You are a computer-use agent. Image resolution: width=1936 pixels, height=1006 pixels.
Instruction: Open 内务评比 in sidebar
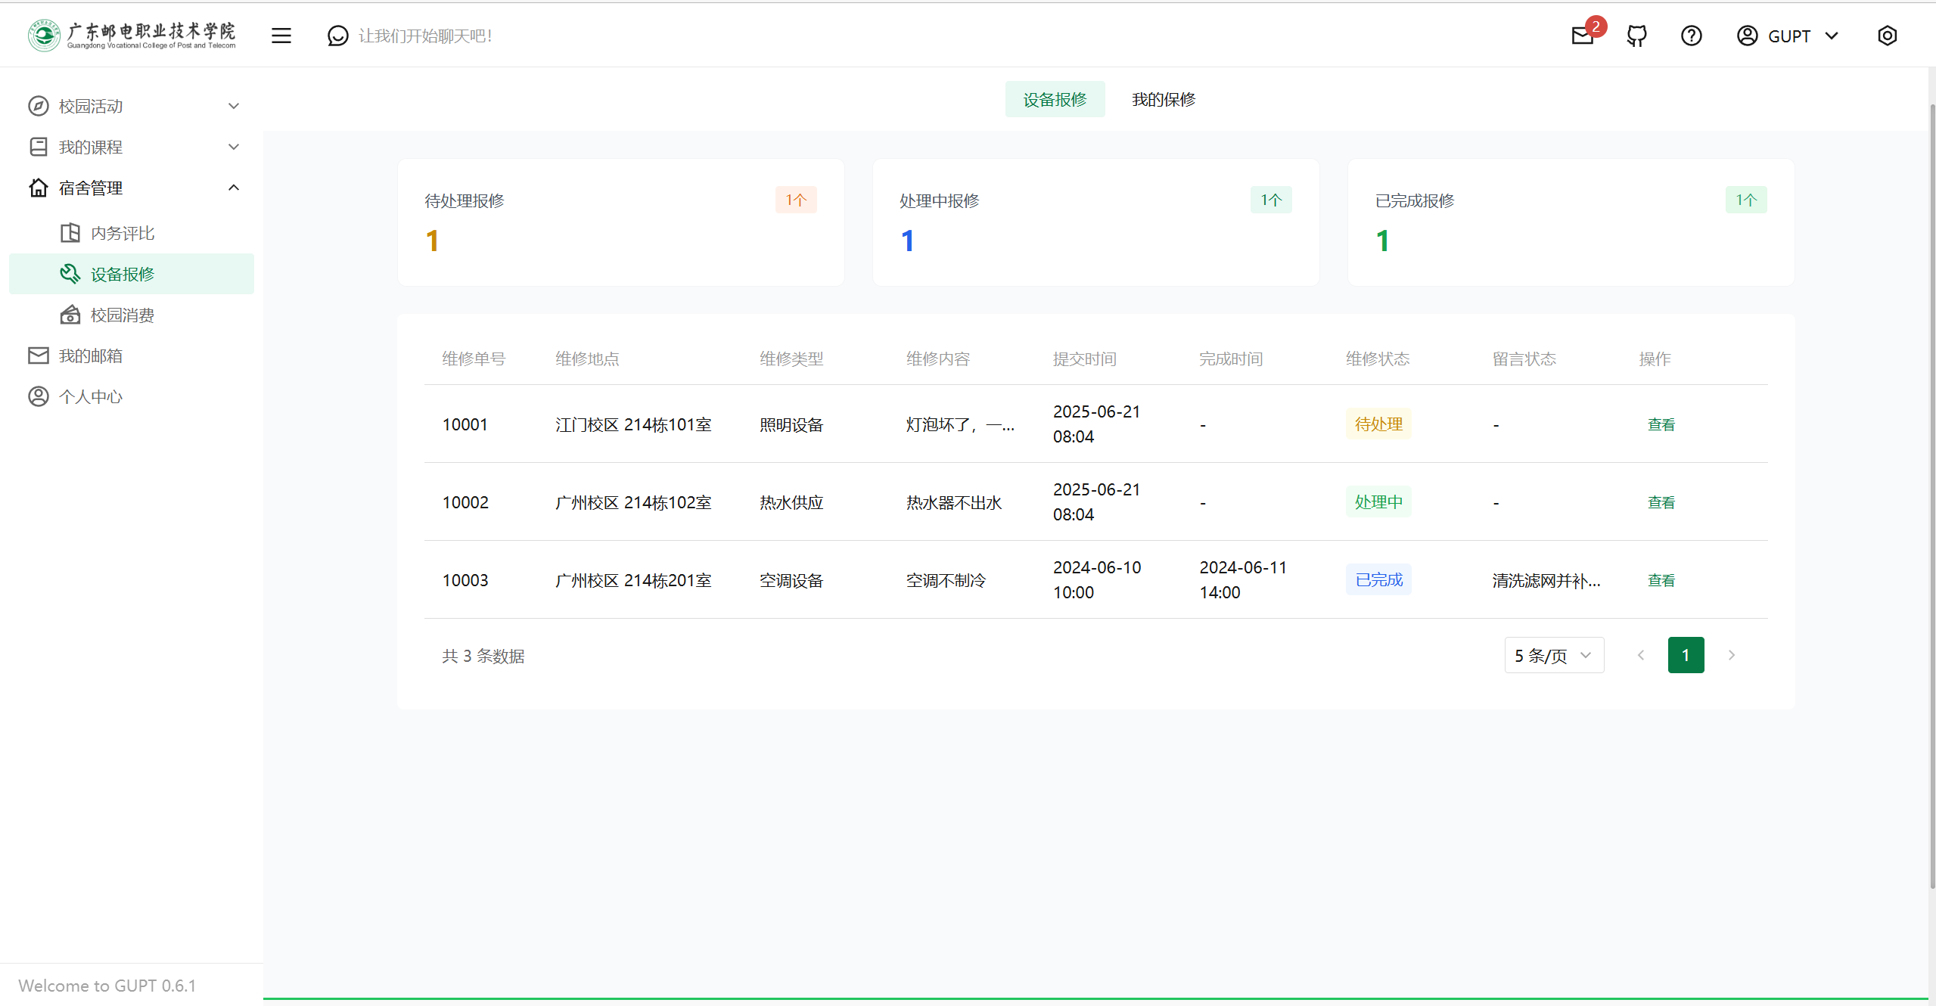123,233
